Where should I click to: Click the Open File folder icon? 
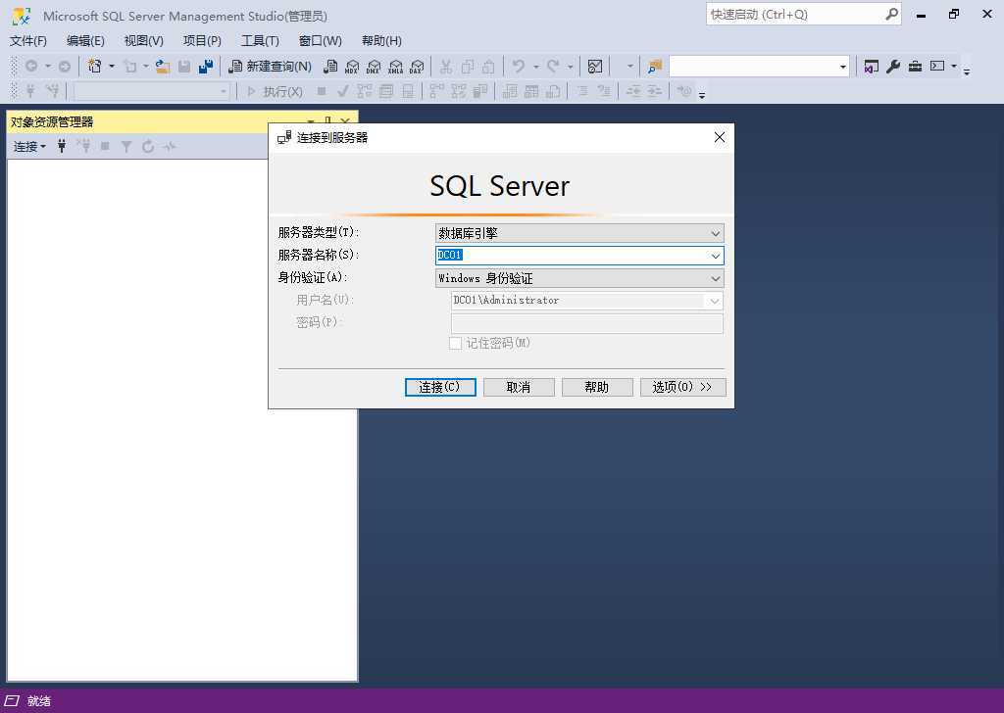pos(163,66)
